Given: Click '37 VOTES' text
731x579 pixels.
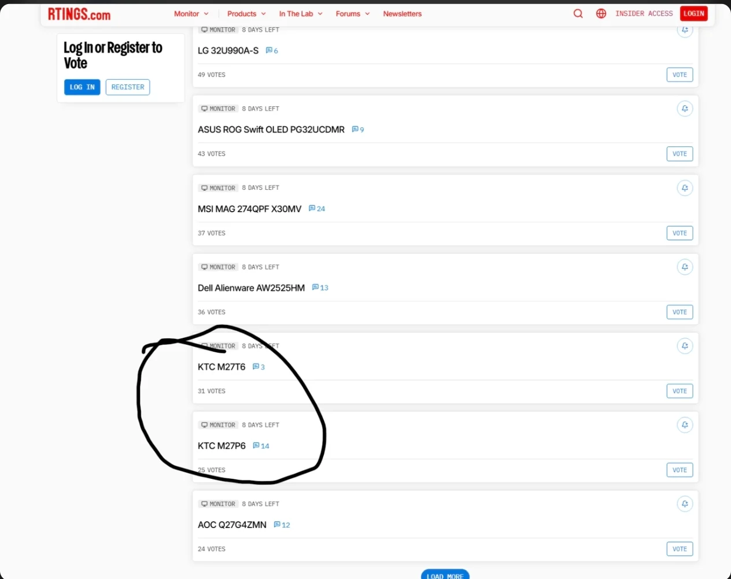Looking at the screenshot, I should 212,233.
